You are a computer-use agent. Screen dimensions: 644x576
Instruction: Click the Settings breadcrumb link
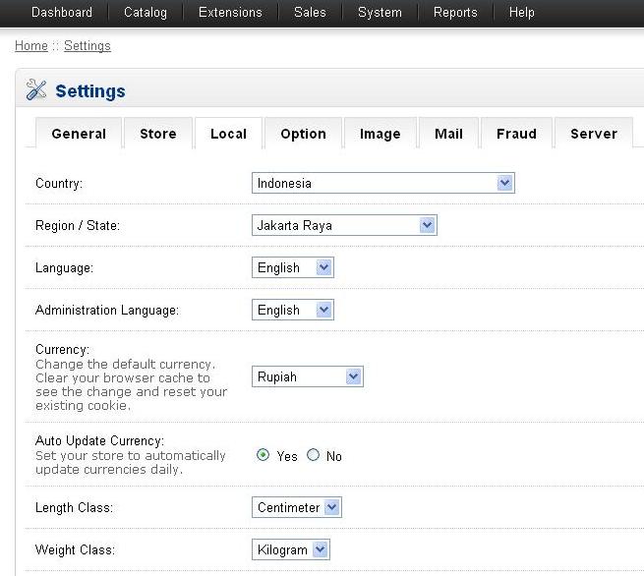[x=88, y=46]
